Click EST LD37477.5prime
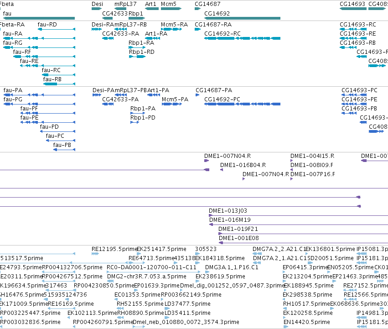Image resolution: width=388 pixels, height=329 pixels. [x=187, y=304]
